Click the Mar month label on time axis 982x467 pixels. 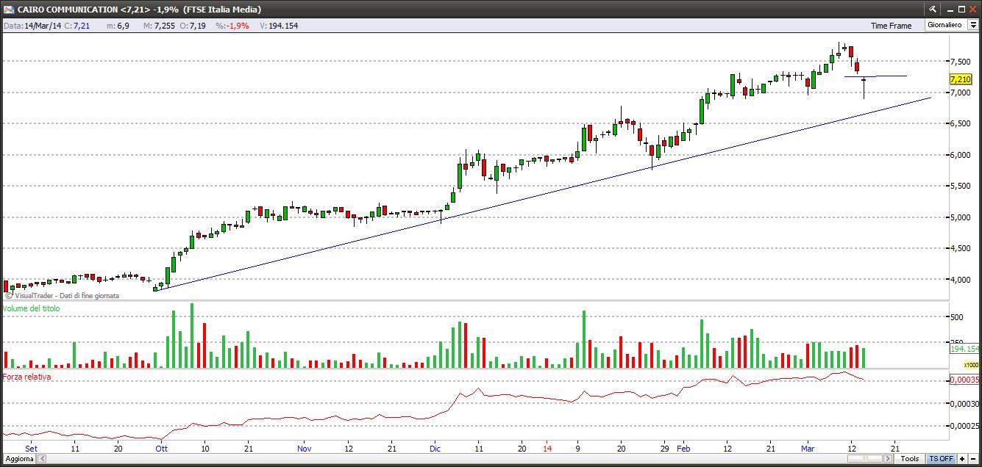pyautogui.click(x=808, y=448)
